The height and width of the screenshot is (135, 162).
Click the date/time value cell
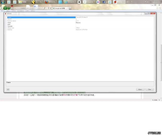[82, 30]
